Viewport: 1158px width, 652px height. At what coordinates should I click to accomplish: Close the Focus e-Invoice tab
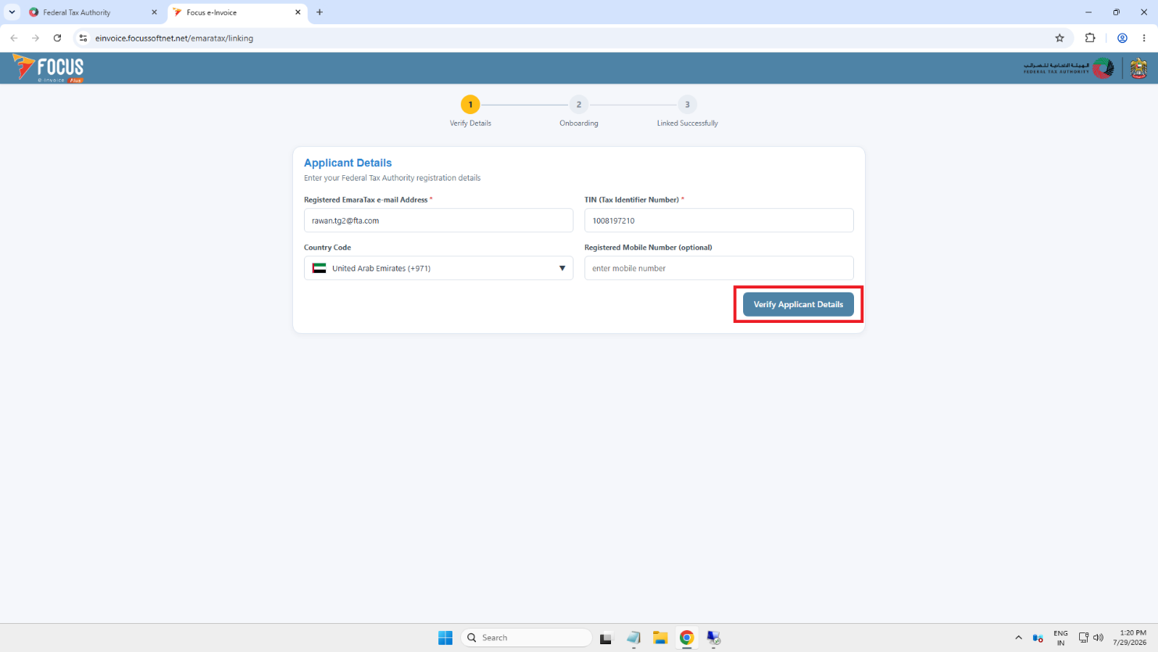point(298,13)
